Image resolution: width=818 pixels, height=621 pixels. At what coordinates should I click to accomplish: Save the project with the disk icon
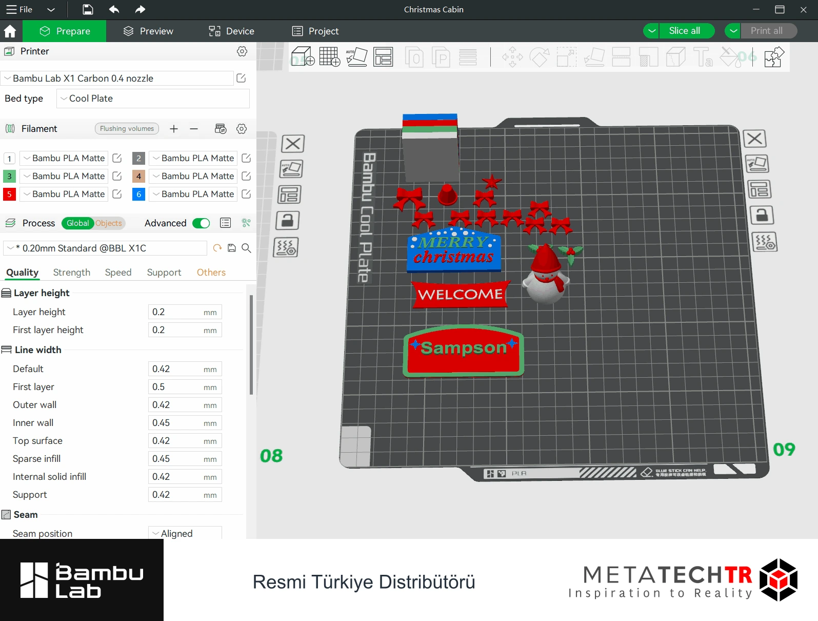point(88,9)
